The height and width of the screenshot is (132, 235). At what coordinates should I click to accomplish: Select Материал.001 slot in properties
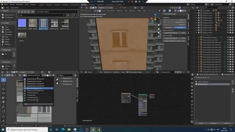[x=213, y=84]
